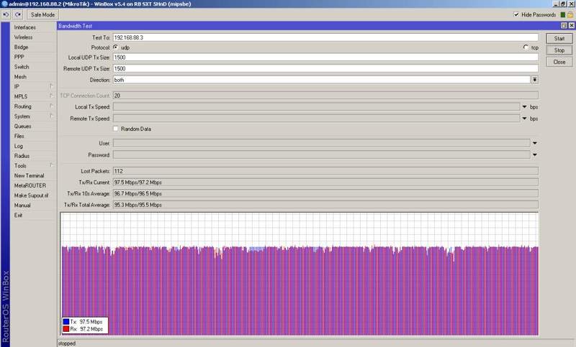
Task: Click the Lost Packets value 112
Action: (x=118, y=171)
